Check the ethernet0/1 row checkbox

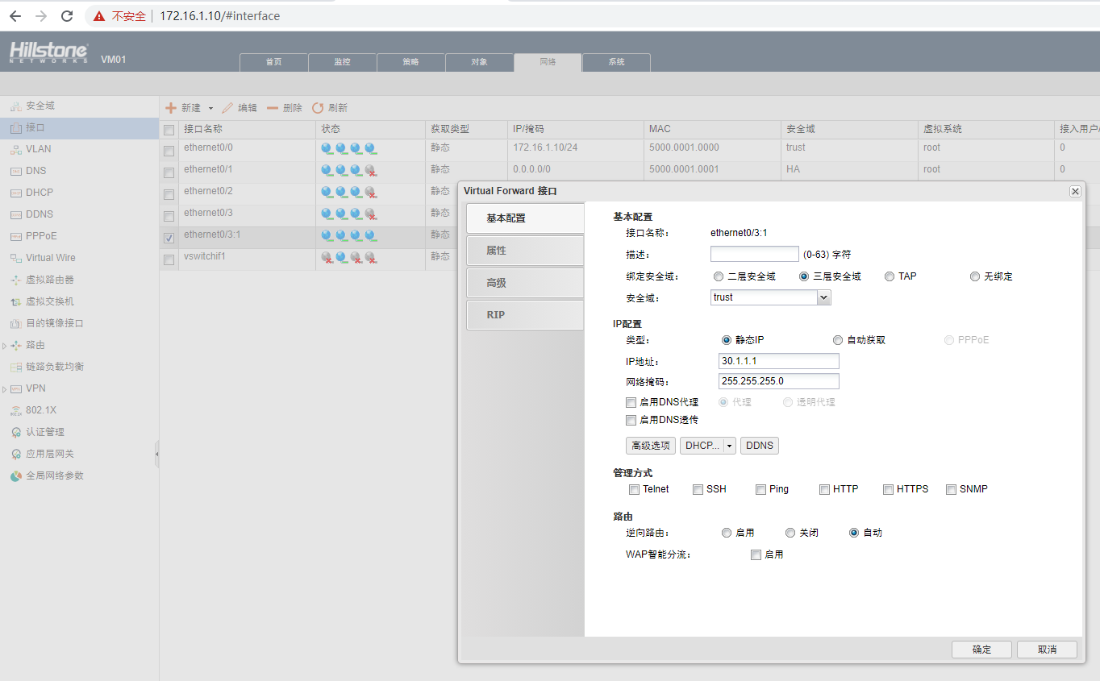169,172
